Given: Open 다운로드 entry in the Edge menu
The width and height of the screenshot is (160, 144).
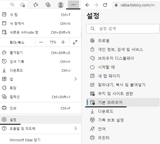Looking at the screenshot, I should click(x=40, y=70).
